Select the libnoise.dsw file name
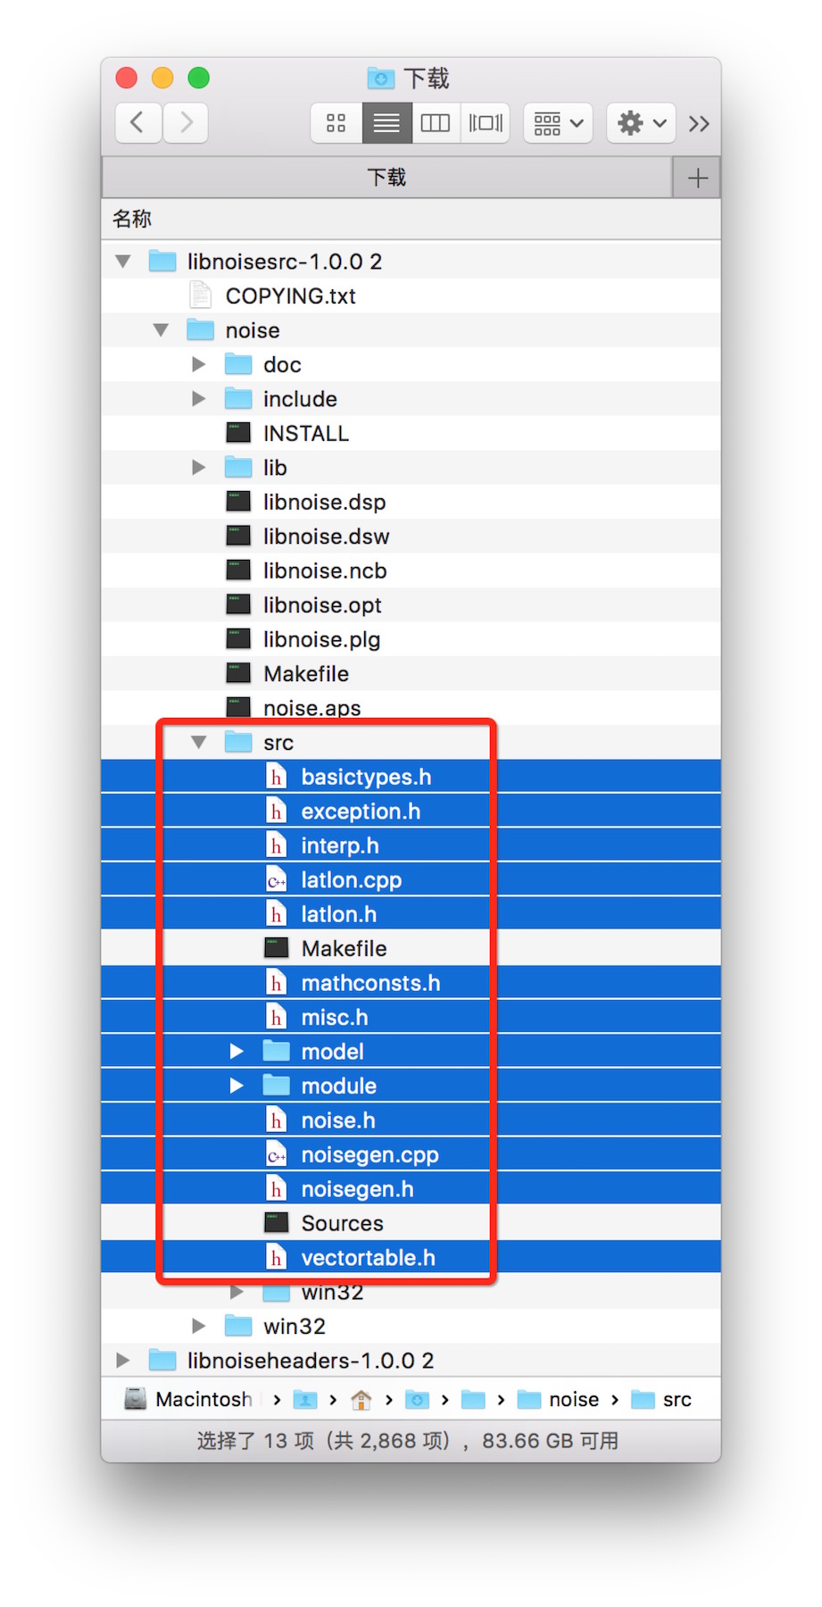 tap(327, 537)
